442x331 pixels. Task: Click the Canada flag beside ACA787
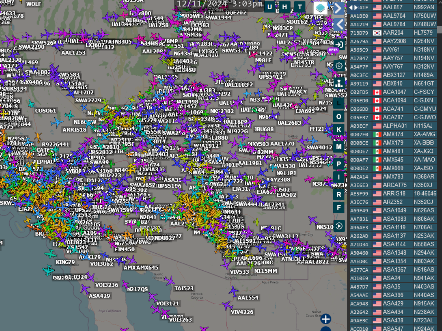click(x=377, y=118)
